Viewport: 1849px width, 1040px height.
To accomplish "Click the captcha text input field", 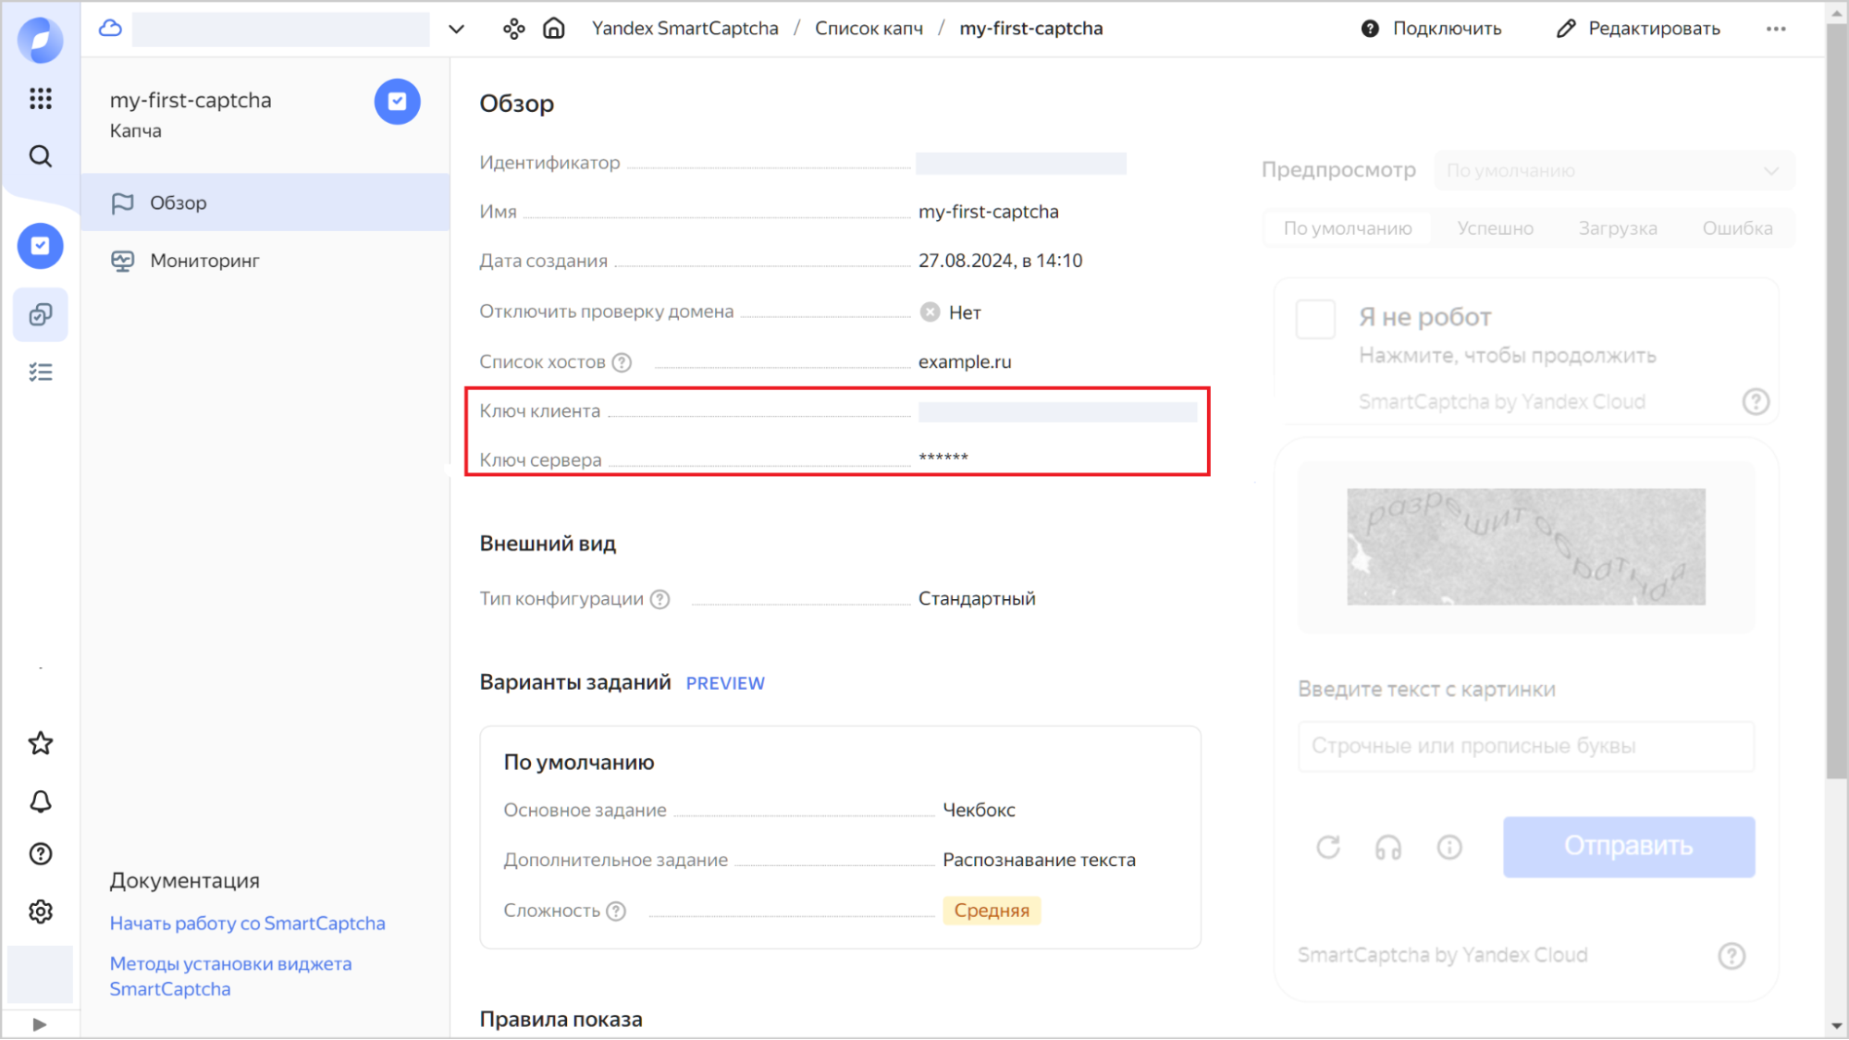I will 1525,746.
